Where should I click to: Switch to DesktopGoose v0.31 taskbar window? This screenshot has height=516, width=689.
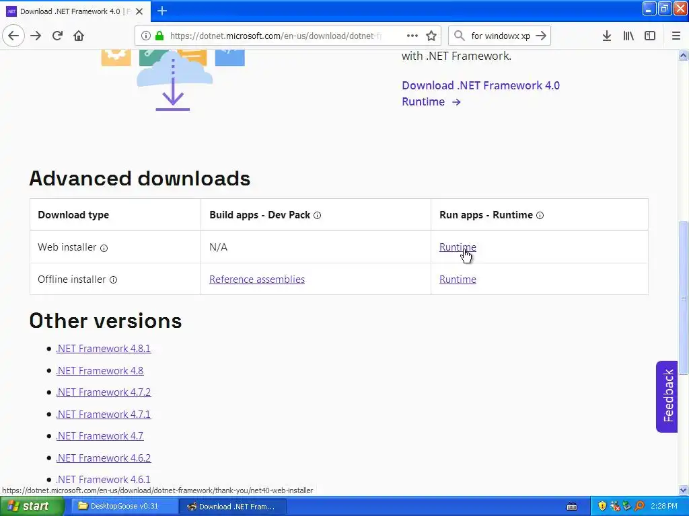pyautogui.click(x=124, y=507)
